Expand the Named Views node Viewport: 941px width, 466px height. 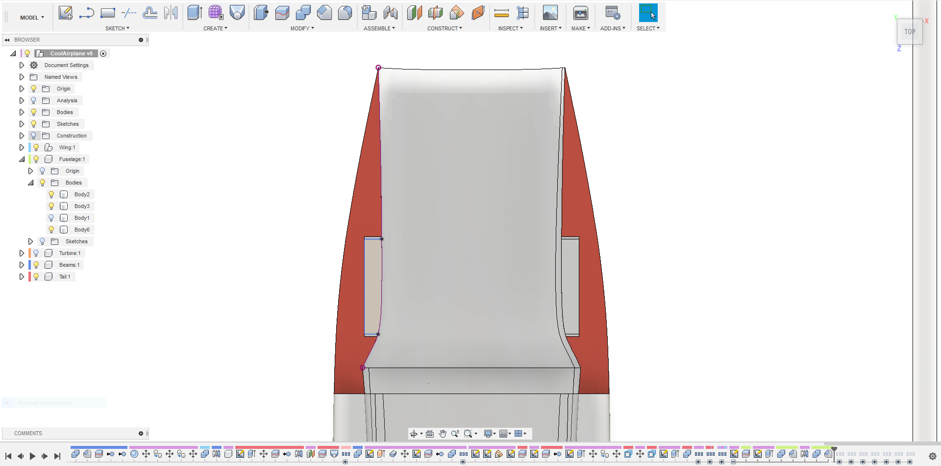22,77
